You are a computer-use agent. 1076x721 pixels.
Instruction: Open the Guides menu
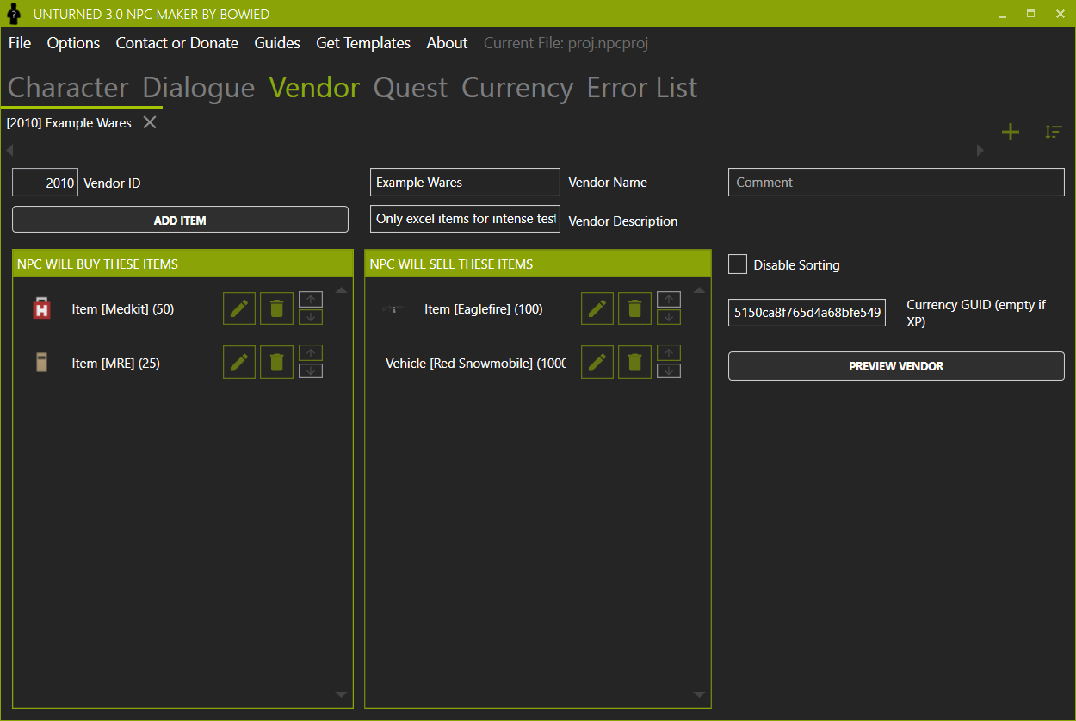click(x=277, y=43)
